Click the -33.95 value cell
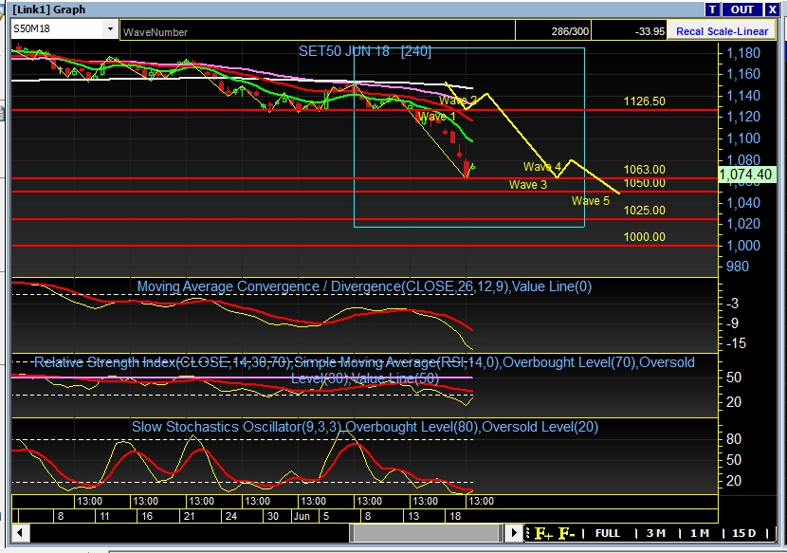The image size is (787, 553). click(630, 31)
